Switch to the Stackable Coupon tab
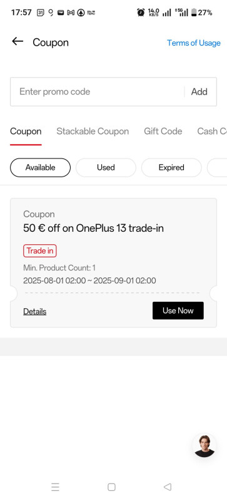The image size is (227, 501). (93, 132)
